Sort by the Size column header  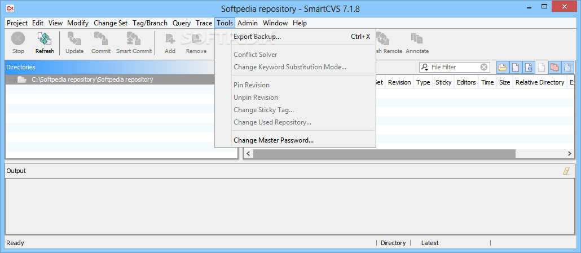click(504, 82)
